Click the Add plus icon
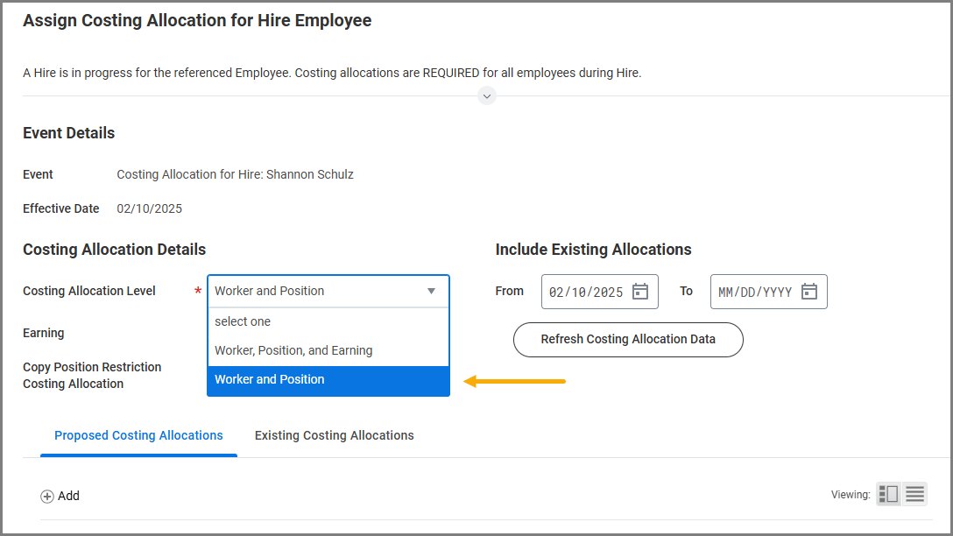Image resolution: width=953 pixels, height=536 pixels. point(47,497)
